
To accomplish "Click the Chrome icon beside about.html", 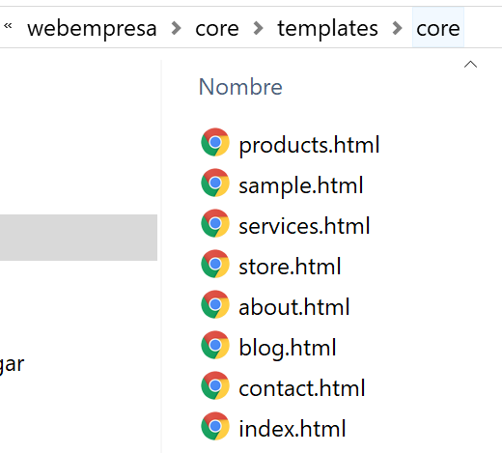I will (215, 304).
